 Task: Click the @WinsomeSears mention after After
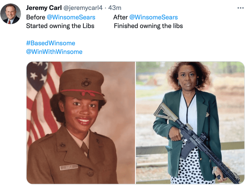pyautogui.click(x=153, y=17)
